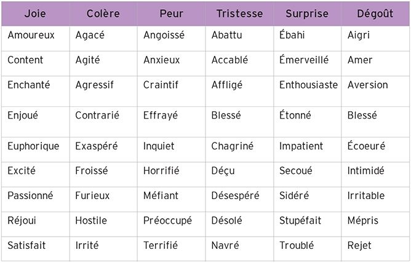Click the word Angoissé
The width and height of the screenshot is (411, 263).
164,35
